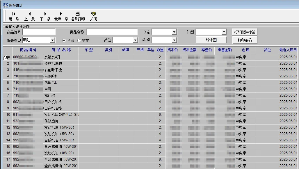
Task: Focus the 商品编号 input field
Action: tap(39, 32)
